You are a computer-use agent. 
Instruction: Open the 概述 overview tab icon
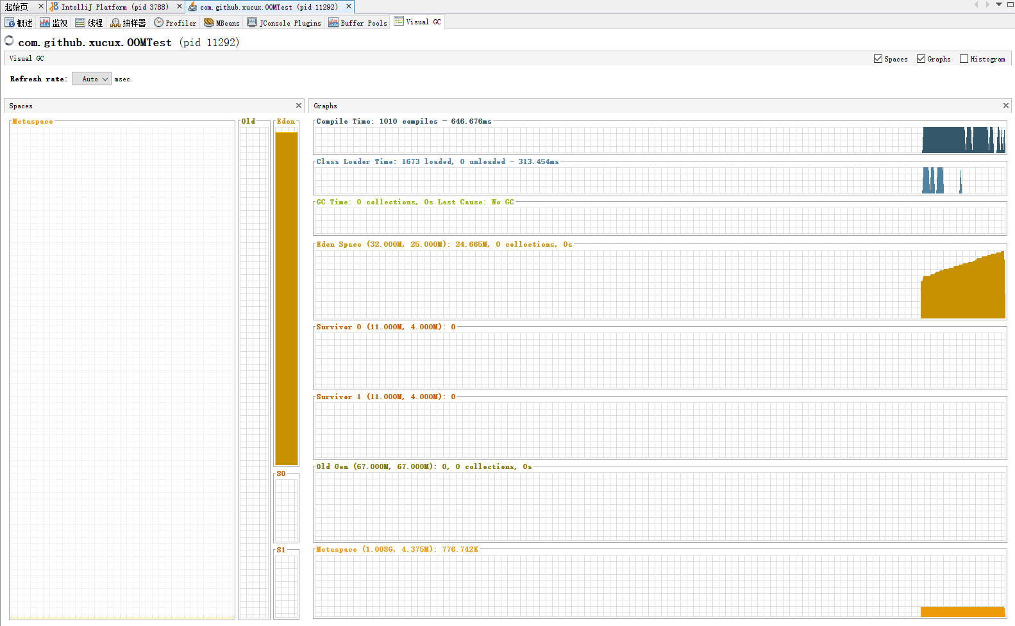[10, 23]
